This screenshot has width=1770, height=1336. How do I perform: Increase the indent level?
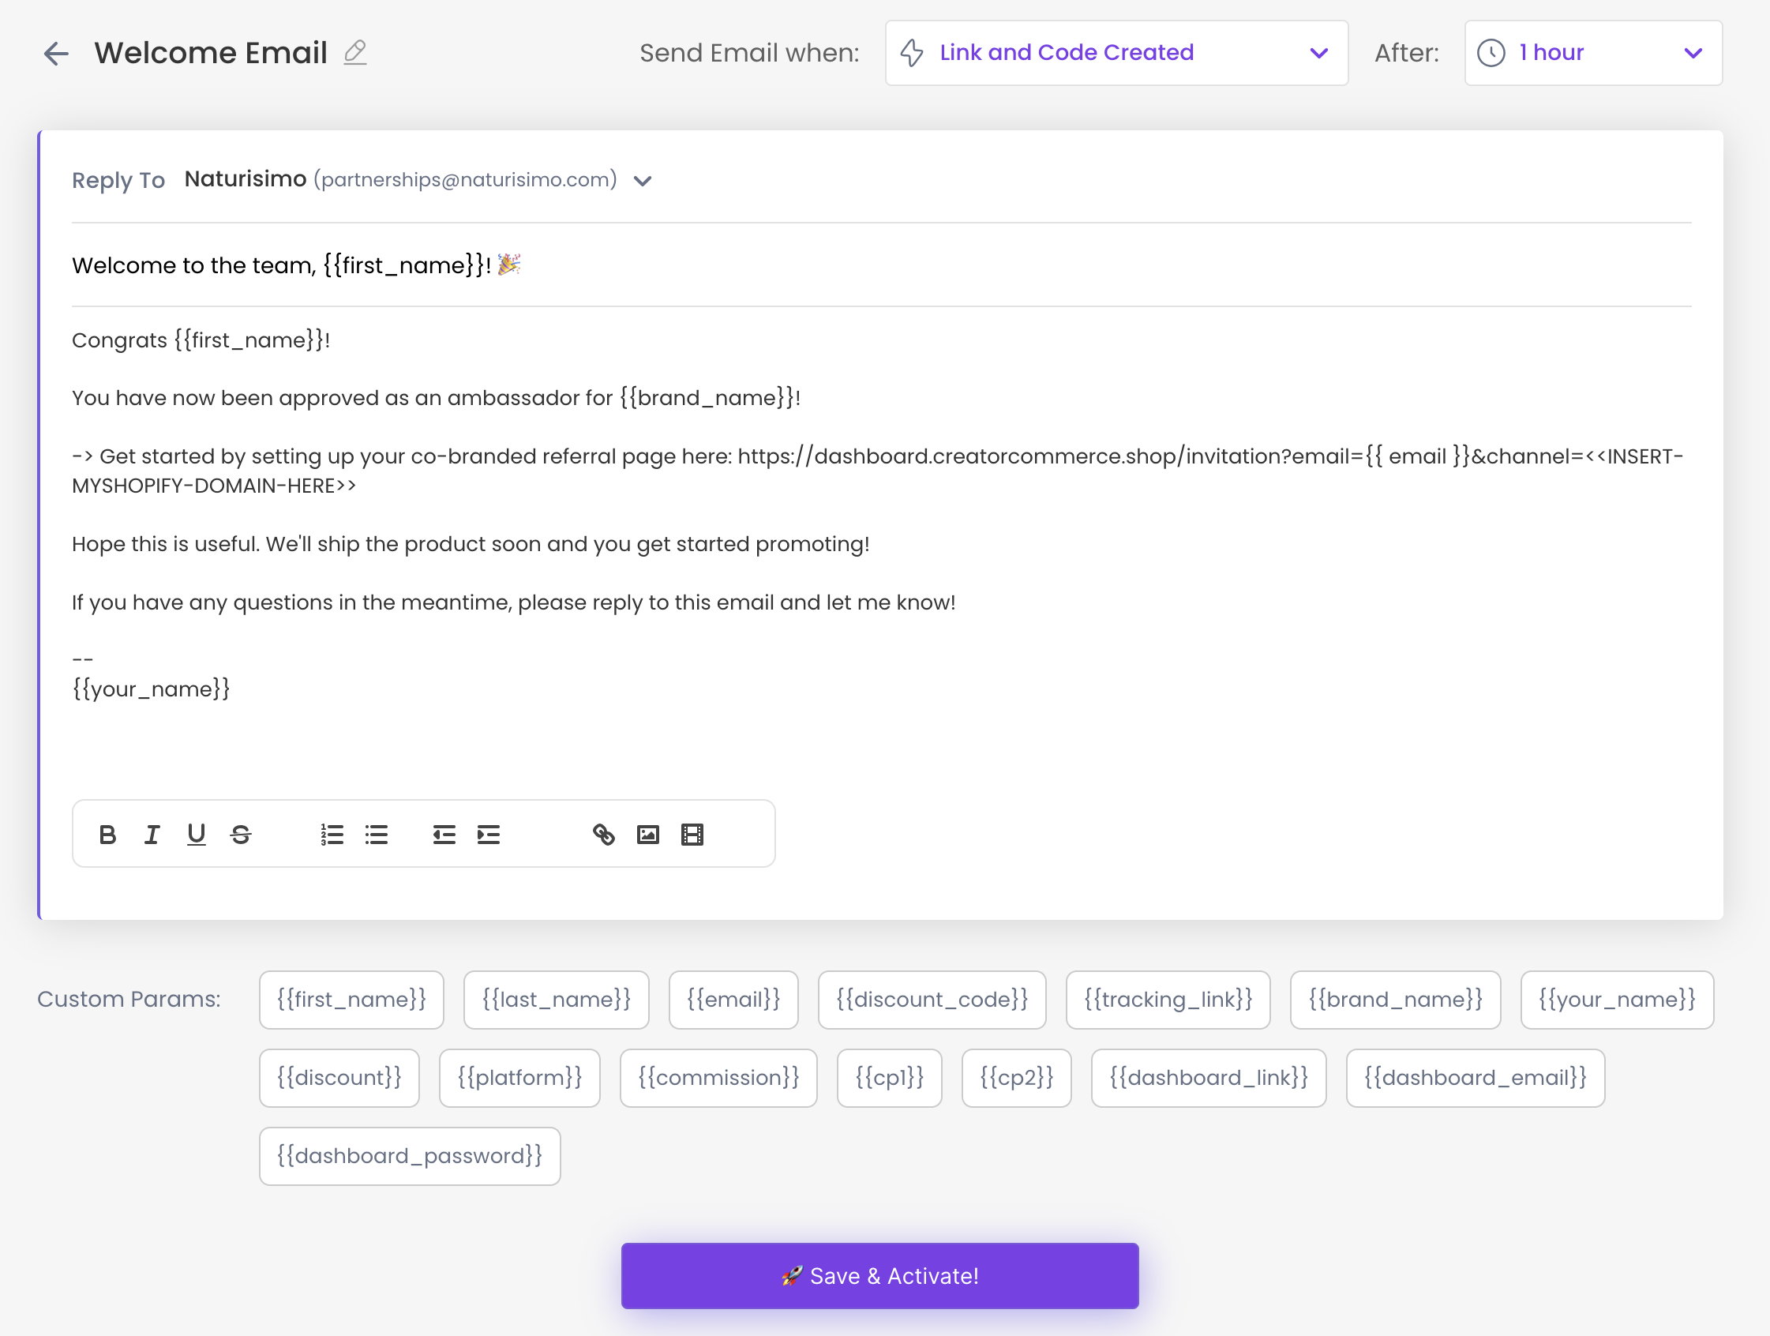(x=488, y=835)
